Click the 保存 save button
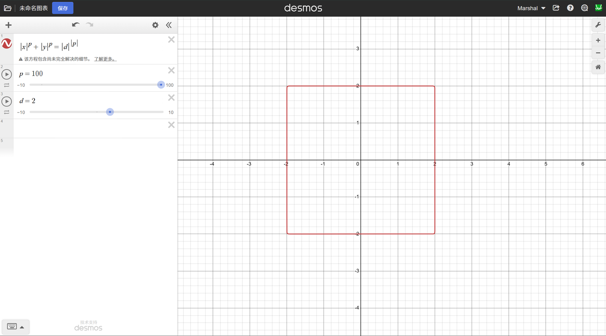 tap(63, 8)
